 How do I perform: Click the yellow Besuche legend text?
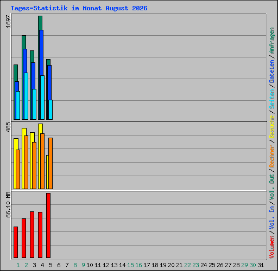click(x=271, y=127)
